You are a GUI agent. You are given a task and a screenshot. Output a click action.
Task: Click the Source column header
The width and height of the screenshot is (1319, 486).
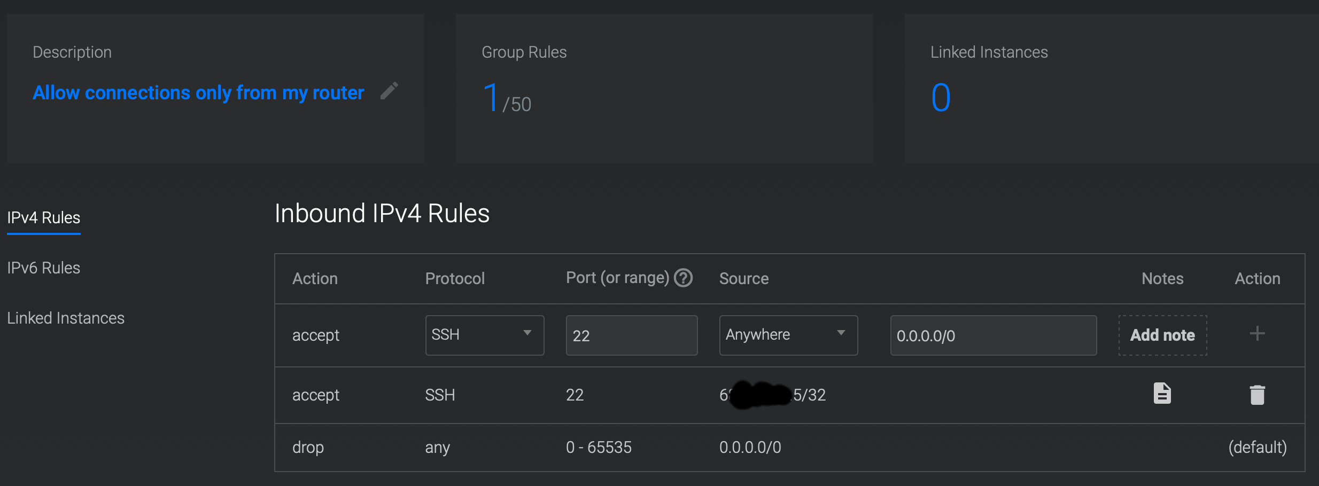pyautogui.click(x=743, y=279)
